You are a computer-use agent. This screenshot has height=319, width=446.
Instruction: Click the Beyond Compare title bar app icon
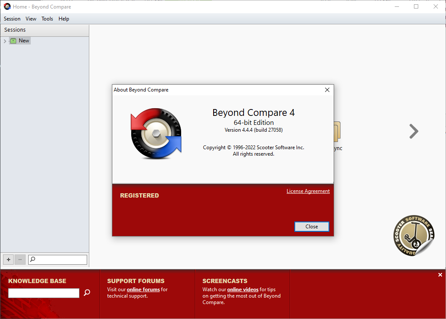point(7,6)
